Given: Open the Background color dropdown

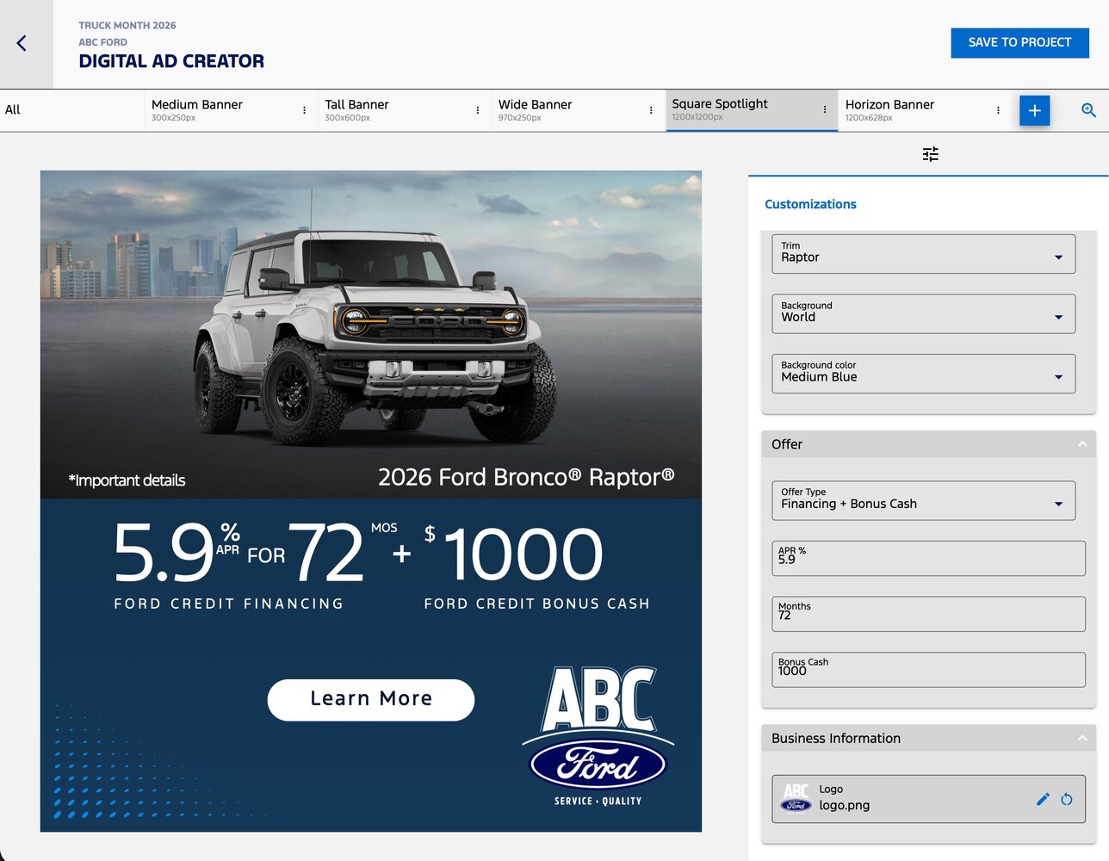Looking at the screenshot, I should pos(923,374).
